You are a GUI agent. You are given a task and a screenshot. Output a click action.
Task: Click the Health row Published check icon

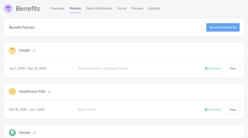(206, 69)
